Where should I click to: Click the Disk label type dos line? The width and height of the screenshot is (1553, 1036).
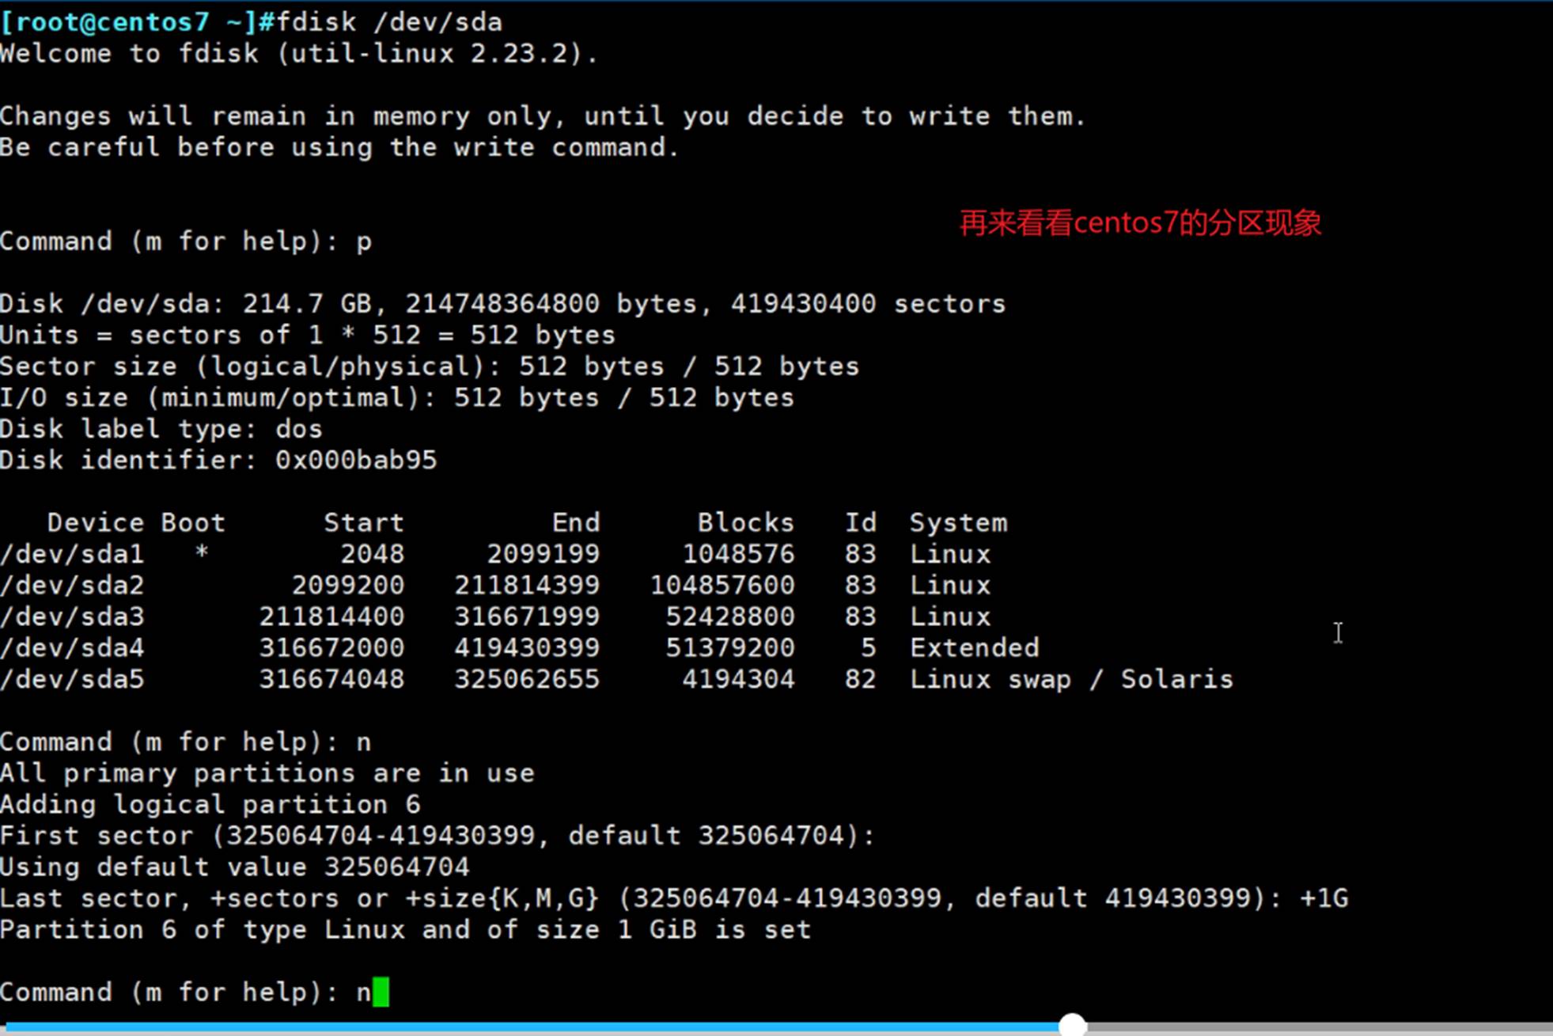(x=161, y=429)
